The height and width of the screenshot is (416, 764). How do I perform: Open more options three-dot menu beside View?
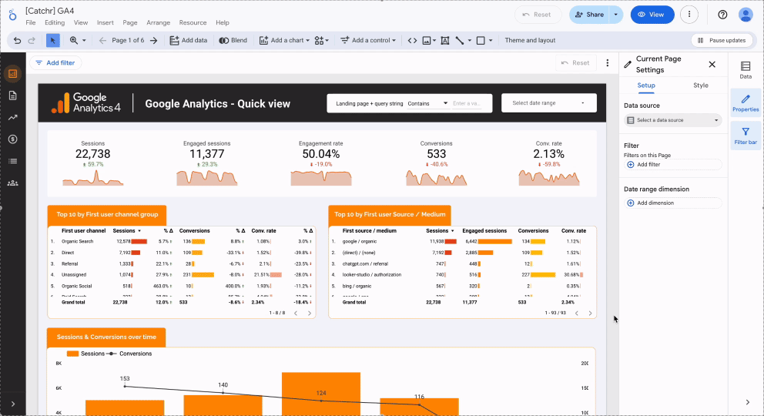click(689, 15)
